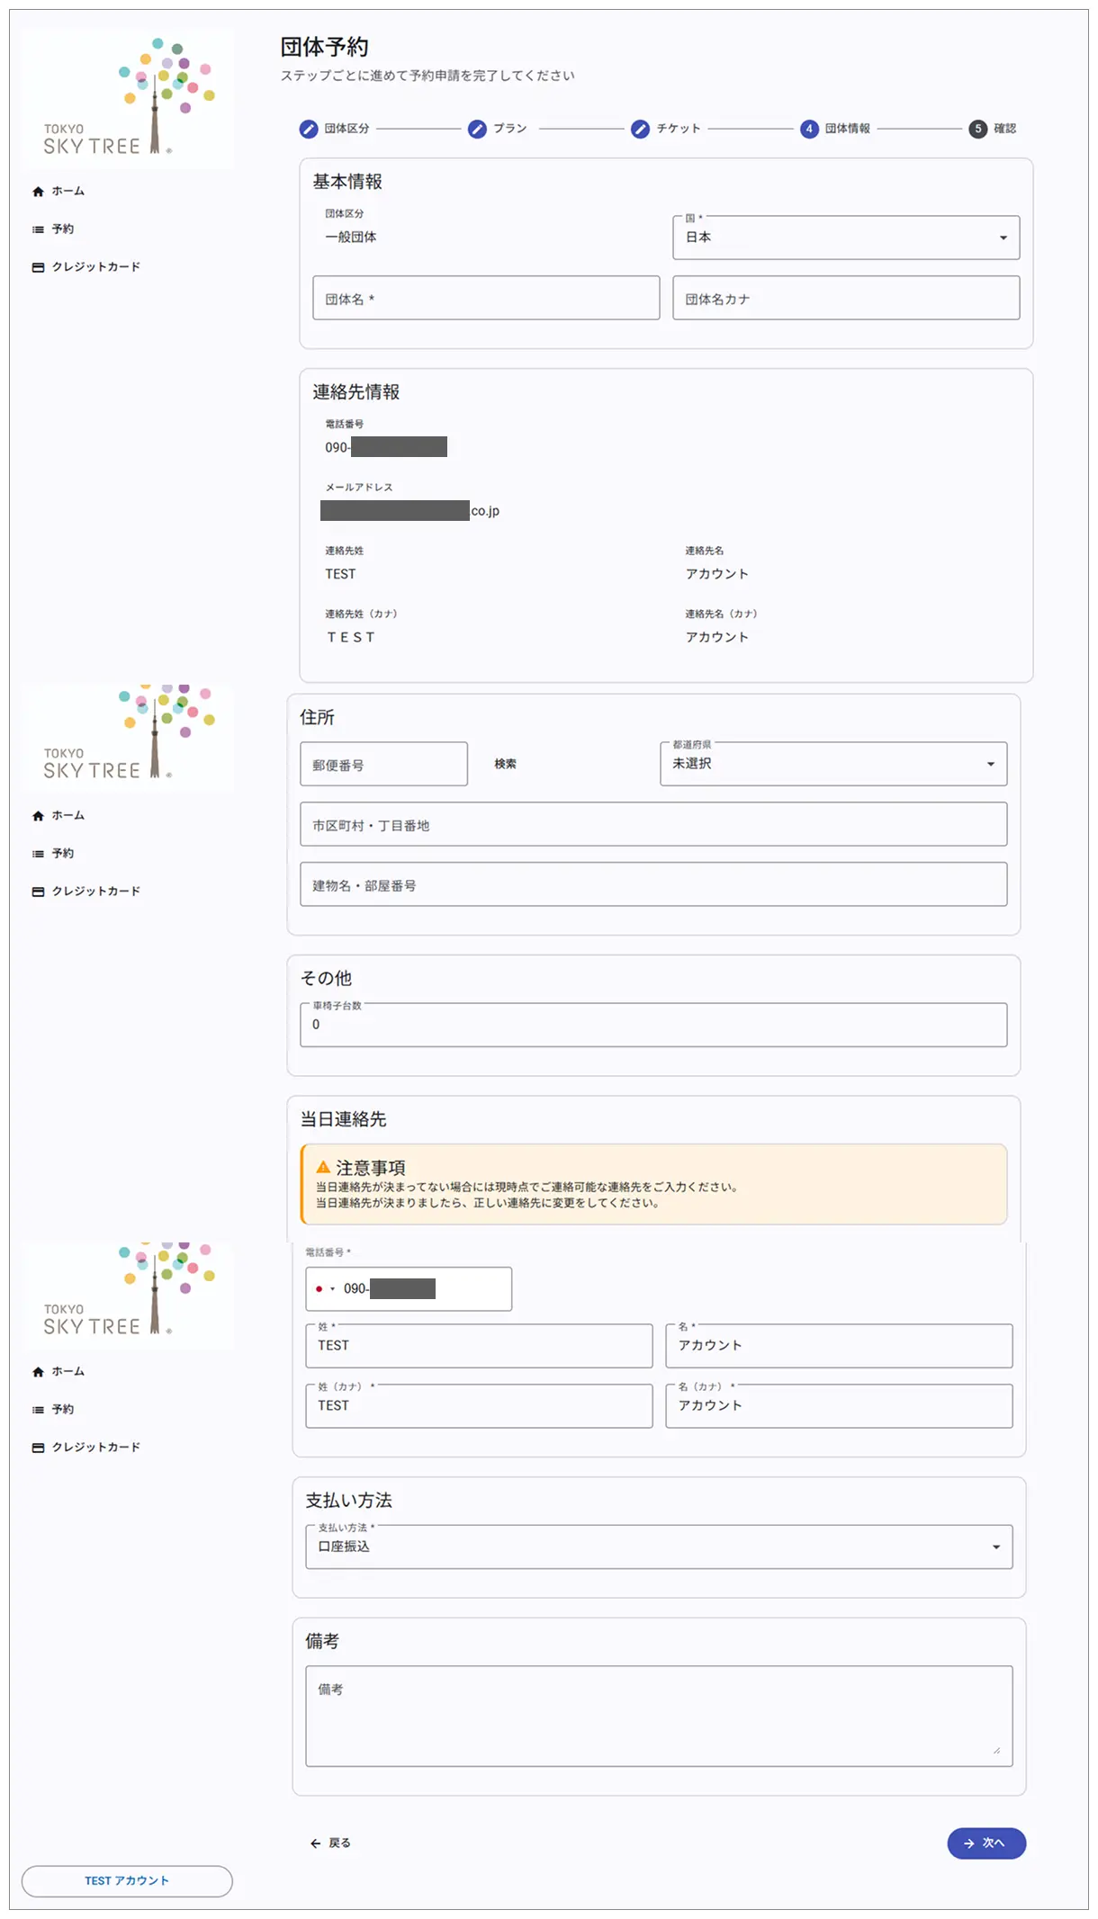Click the TEST アカウント account button
This screenshot has height=1919, width=1098.
pos(127,1881)
